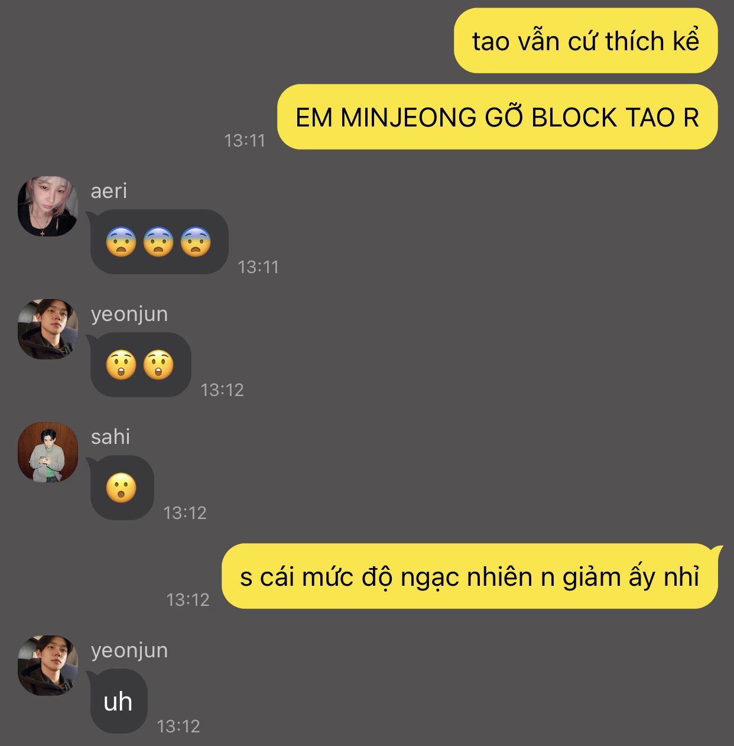Select the yeonjun name above 'uh'

click(129, 651)
